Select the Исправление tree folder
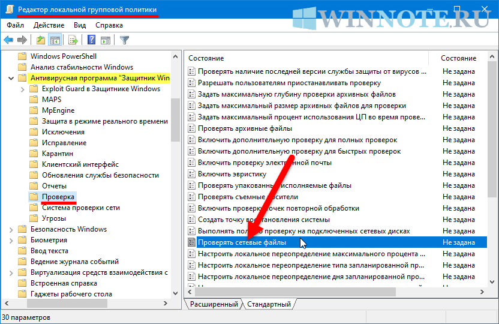The image size is (499, 324). (x=64, y=143)
